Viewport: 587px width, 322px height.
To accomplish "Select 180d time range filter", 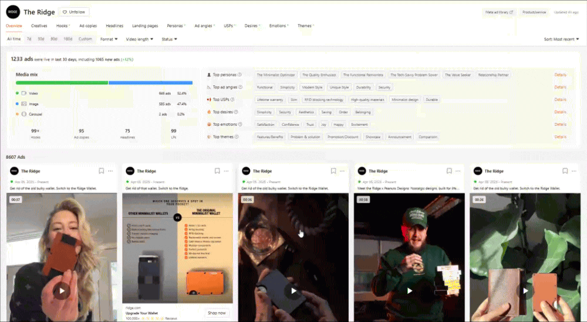I will point(68,39).
